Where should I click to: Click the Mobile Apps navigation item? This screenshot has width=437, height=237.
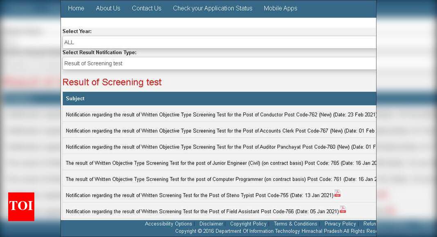pos(280,8)
